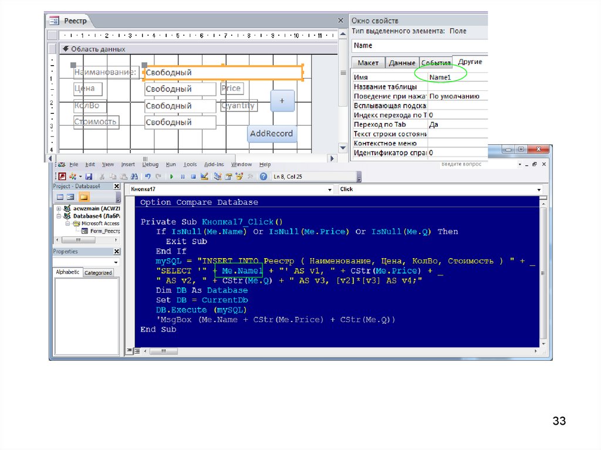The width and height of the screenshot is (601, 450).
Task: Activate Toggle Folders in Project pane
Action: tap(84, 197)
